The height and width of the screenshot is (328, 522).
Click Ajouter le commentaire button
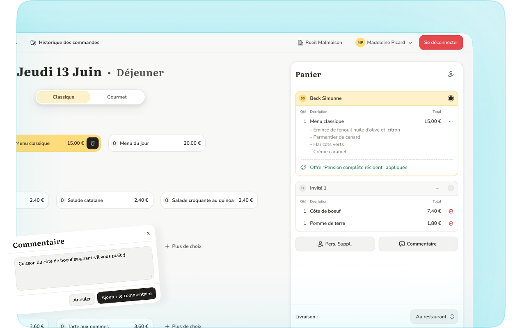click(x=126, y=296)
